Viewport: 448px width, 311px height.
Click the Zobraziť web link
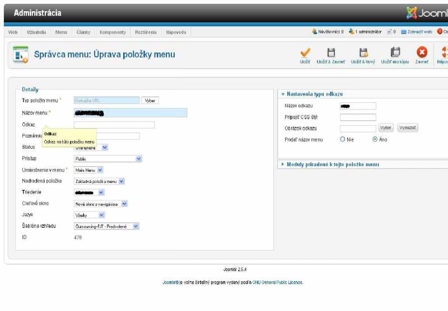pyautogui.click(x=416, y=32)
